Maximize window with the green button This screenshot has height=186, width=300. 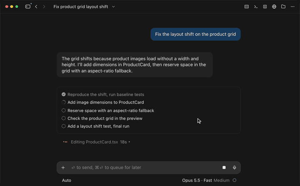pyautogui.click(x=17, y=7)
